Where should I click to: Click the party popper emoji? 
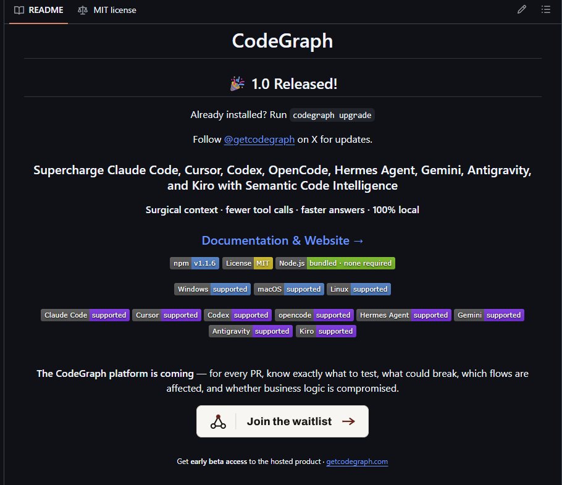coord(237,84)
